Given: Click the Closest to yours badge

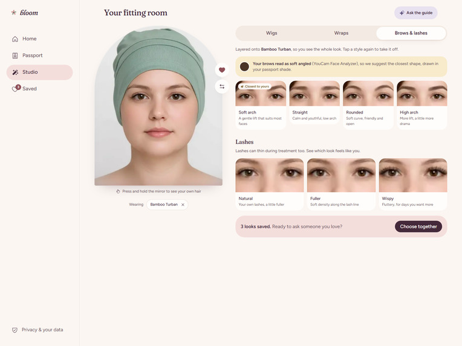Looking at the screenshot, I should point(255,86).
